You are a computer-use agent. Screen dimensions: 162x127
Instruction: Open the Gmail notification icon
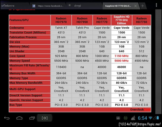coord(118,118)
